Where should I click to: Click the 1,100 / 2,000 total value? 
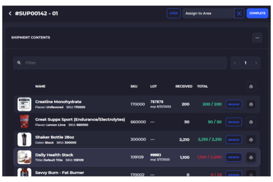click(209, 157)
